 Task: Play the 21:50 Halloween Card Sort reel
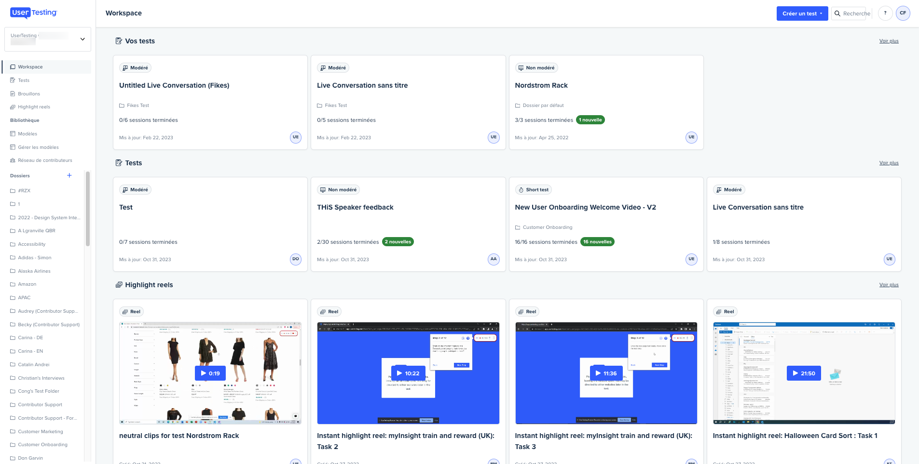pyautogui.click(x=804, y=373)
